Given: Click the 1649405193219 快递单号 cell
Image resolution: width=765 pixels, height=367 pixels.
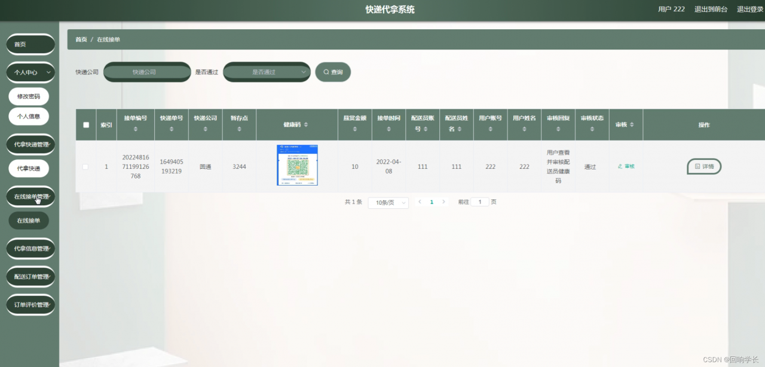Looking at the screenshot, I should click(x=172, y=166).
